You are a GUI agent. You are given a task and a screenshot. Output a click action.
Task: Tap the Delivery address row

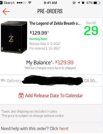coord(51,81)
